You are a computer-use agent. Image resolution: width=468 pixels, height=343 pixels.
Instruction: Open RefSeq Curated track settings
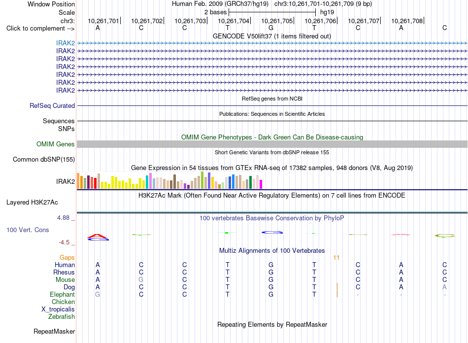tap(52, 105)
